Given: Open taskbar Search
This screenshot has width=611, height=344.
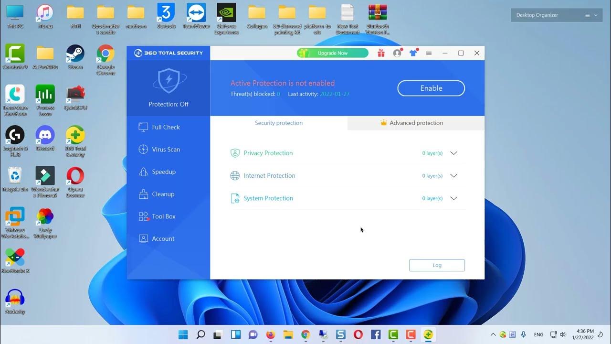Looking at the screenshot, I should tap(201, 334).
